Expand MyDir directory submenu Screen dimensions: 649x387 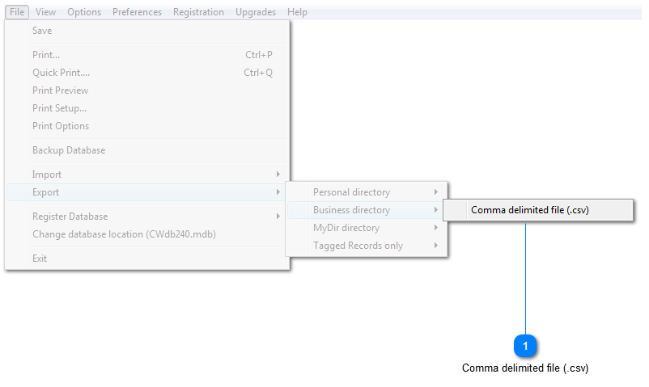click(346, 228)
